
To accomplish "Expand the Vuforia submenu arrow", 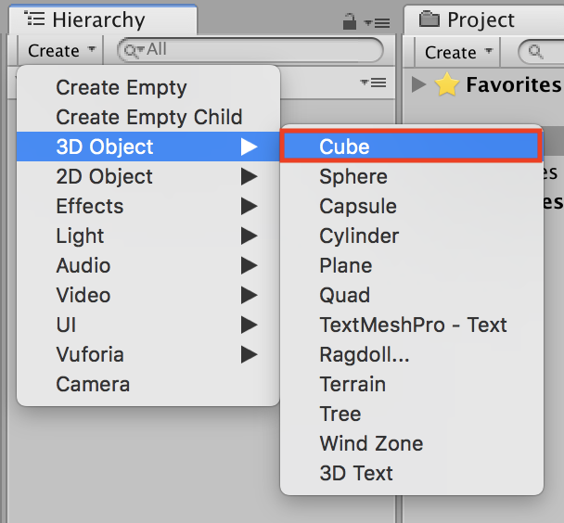I will click(x=249, y=354).
